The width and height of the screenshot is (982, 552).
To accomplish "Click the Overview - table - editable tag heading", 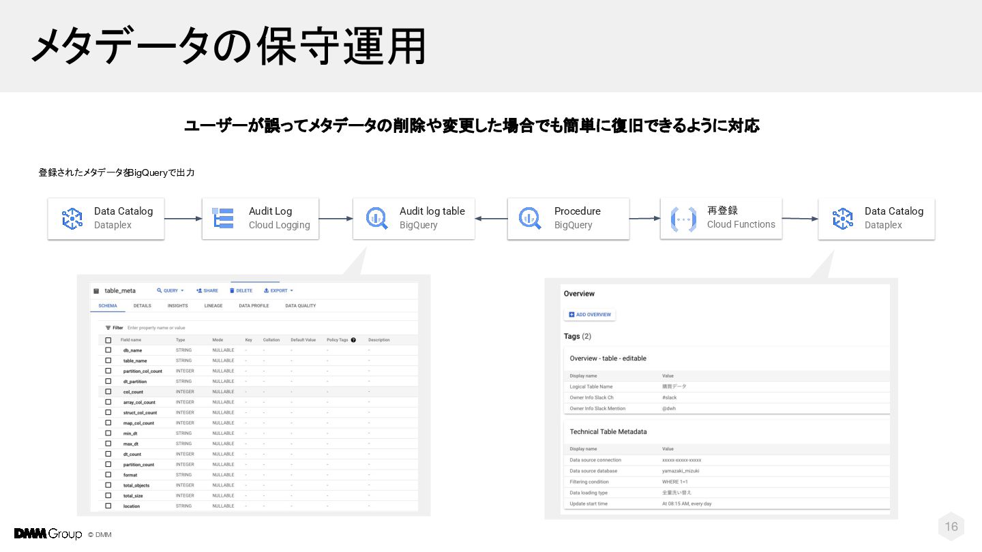I will click(x=608, y=358).
